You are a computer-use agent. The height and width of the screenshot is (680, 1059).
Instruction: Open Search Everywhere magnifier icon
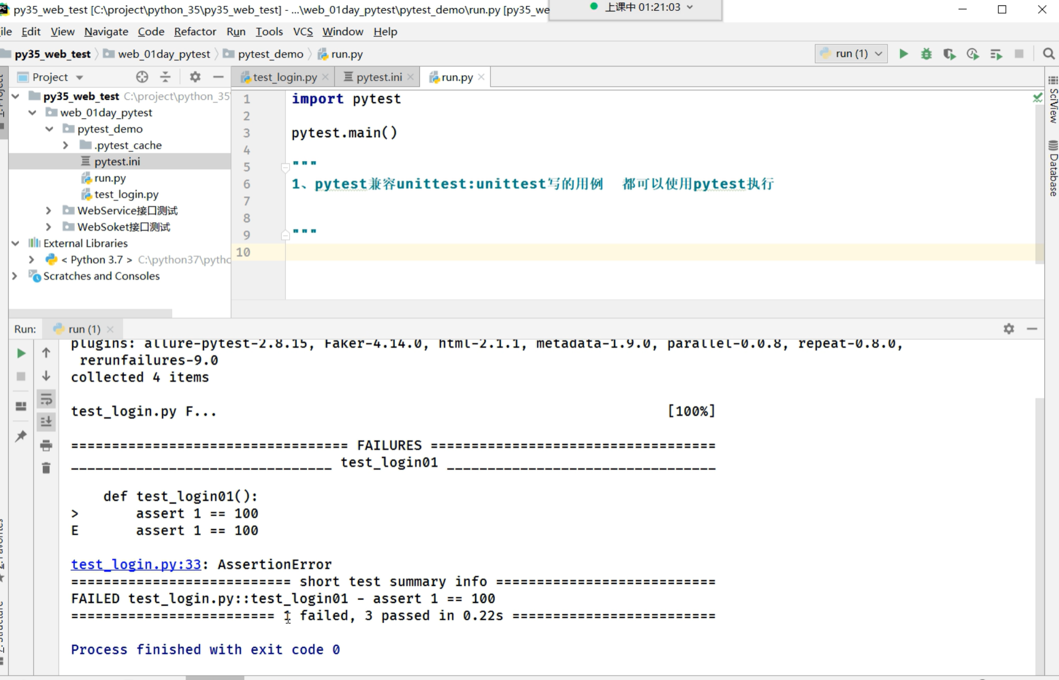[1048, 54]
